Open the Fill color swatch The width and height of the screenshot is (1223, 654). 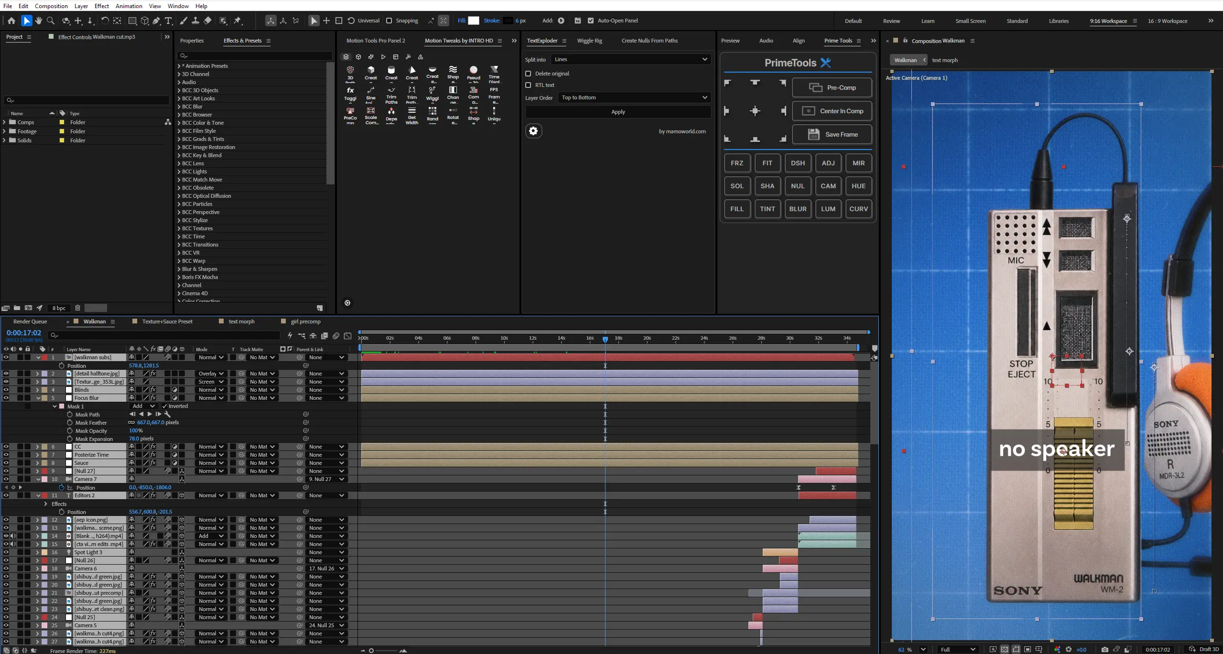(473, 21)
